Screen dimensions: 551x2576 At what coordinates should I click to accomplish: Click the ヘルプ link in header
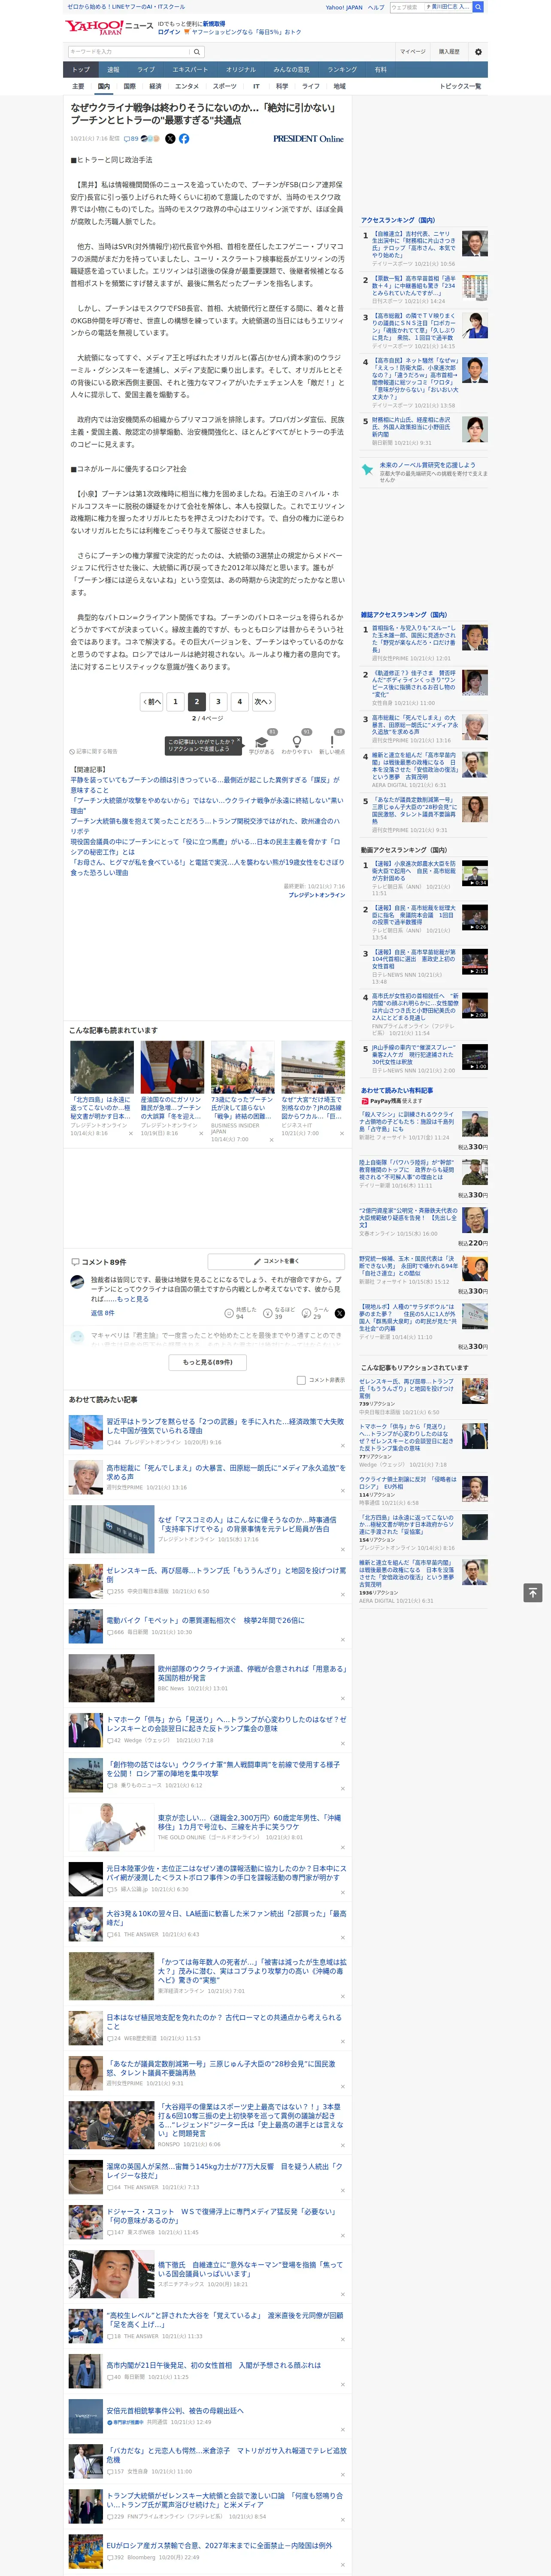[x=376, y=7]
